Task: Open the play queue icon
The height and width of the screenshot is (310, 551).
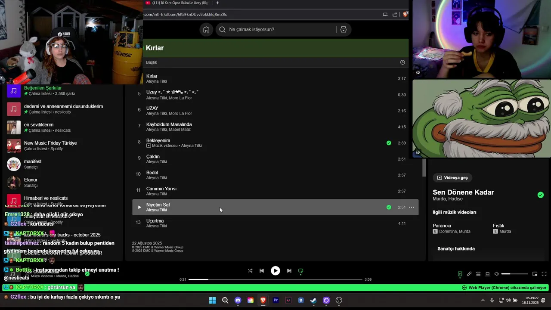Action: click(x=478, y=274)
